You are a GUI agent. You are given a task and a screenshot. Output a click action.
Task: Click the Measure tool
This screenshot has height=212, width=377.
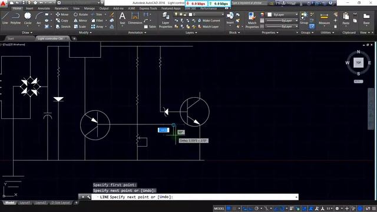(x=324, y=18)
